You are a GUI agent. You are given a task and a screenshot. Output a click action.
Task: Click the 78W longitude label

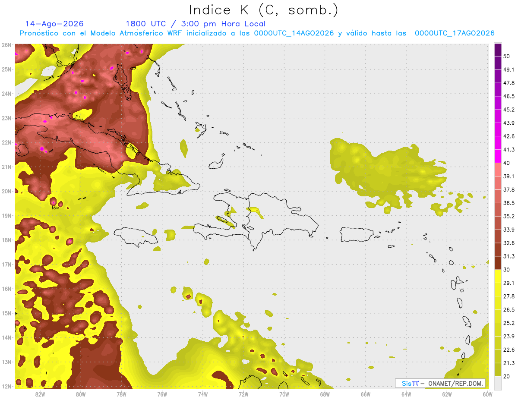121,394
